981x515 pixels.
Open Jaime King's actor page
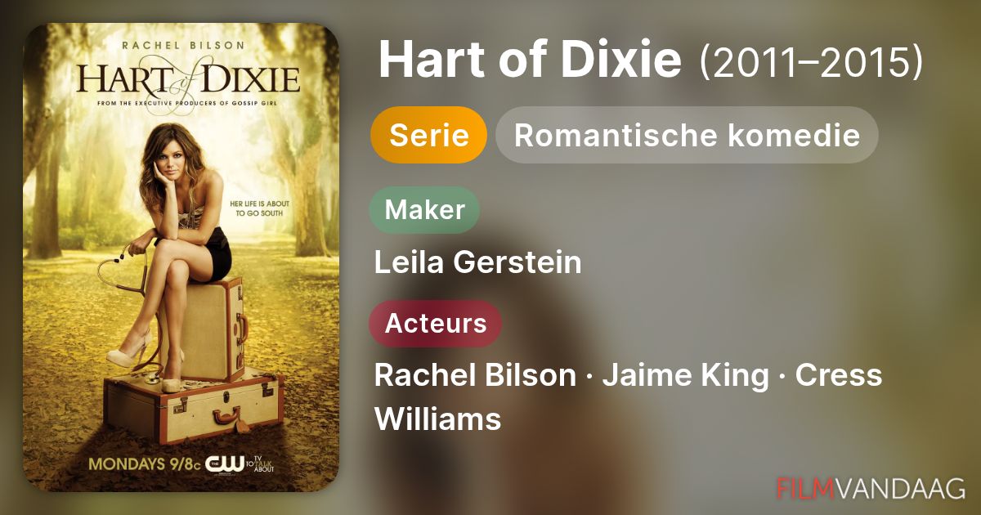[685, 375]
